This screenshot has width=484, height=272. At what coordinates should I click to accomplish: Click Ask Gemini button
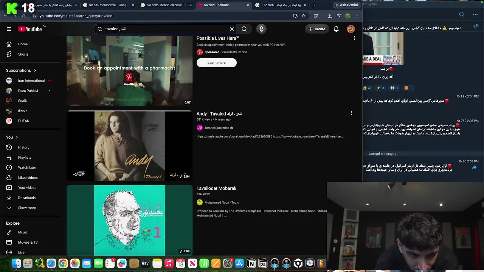pos(346,5)
